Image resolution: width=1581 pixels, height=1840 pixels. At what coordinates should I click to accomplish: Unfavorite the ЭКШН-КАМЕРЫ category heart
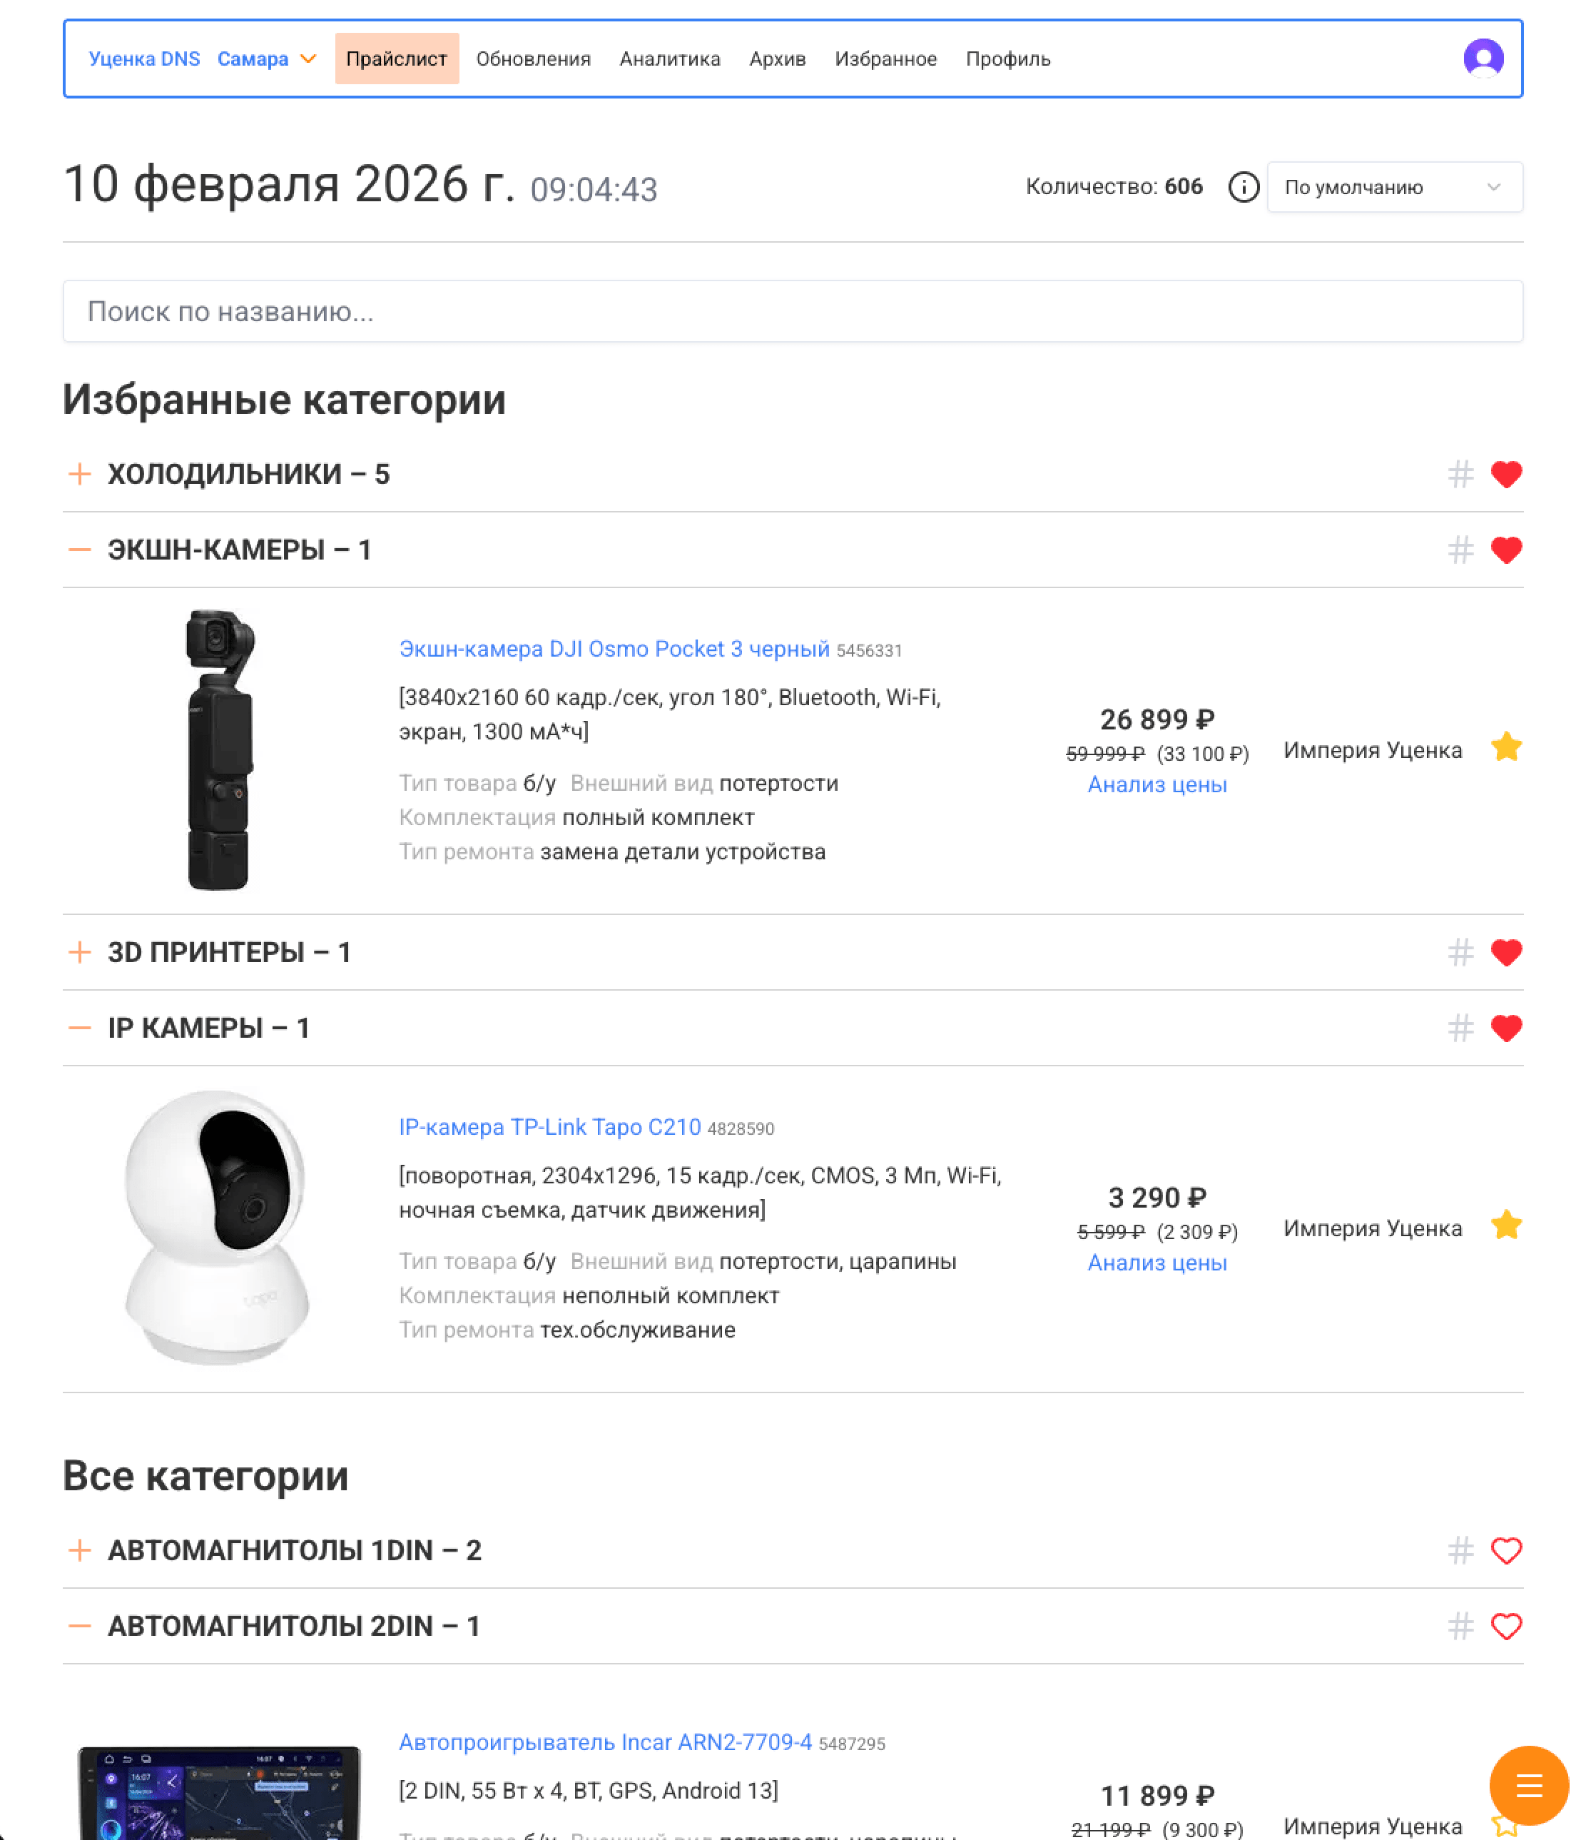1505,549
